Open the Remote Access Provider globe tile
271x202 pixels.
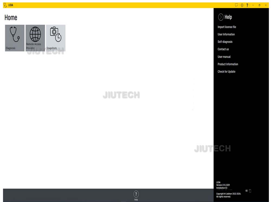tap(35, 38)
